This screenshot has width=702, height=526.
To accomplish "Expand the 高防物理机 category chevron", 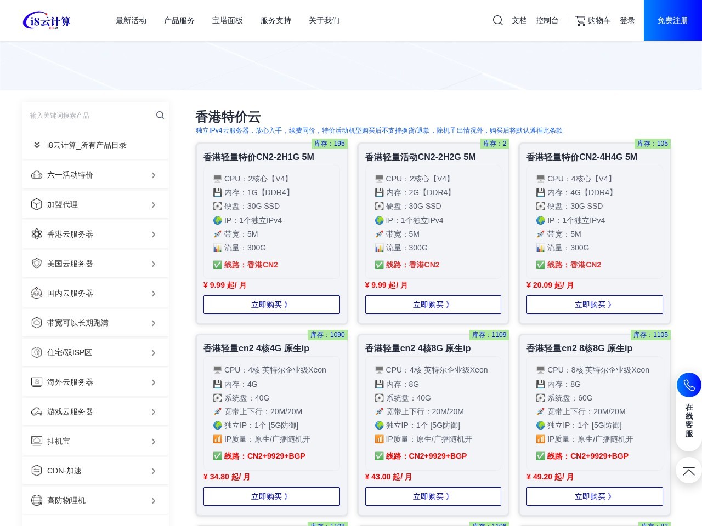I will [154, 501].
